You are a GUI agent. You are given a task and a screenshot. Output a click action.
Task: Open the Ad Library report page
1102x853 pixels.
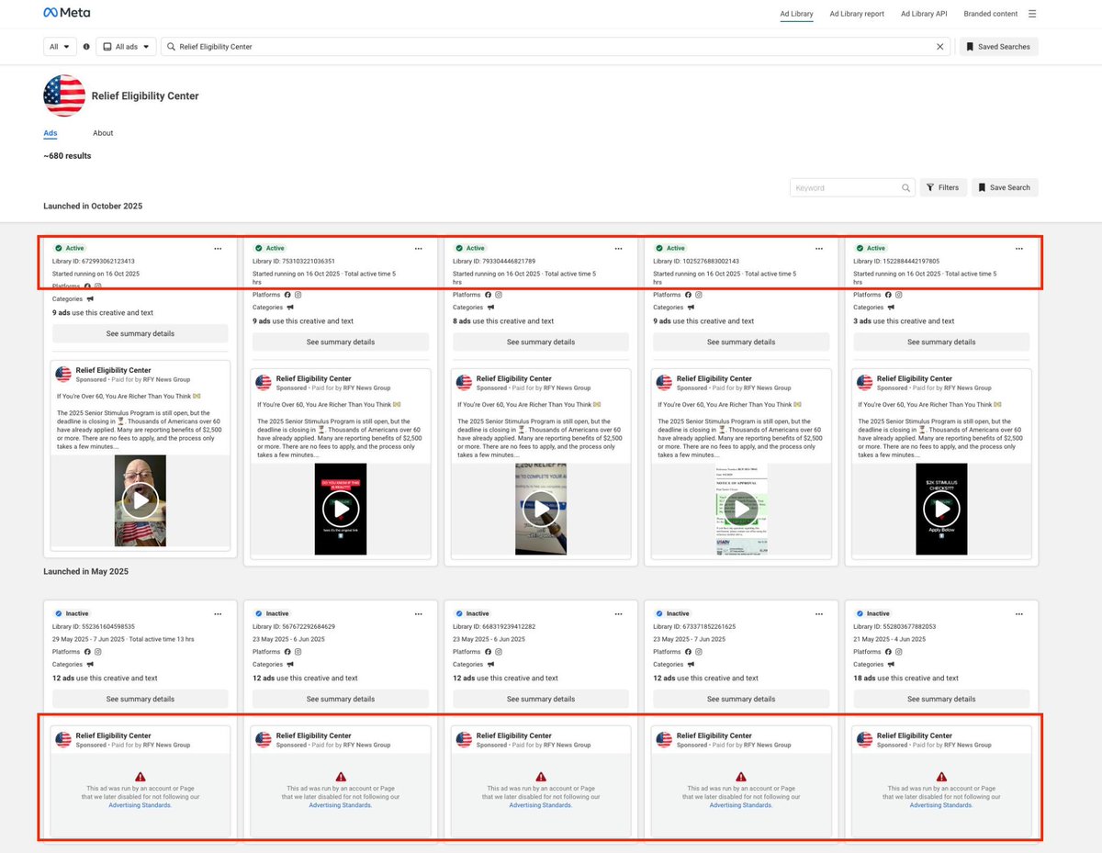point(857,14)
